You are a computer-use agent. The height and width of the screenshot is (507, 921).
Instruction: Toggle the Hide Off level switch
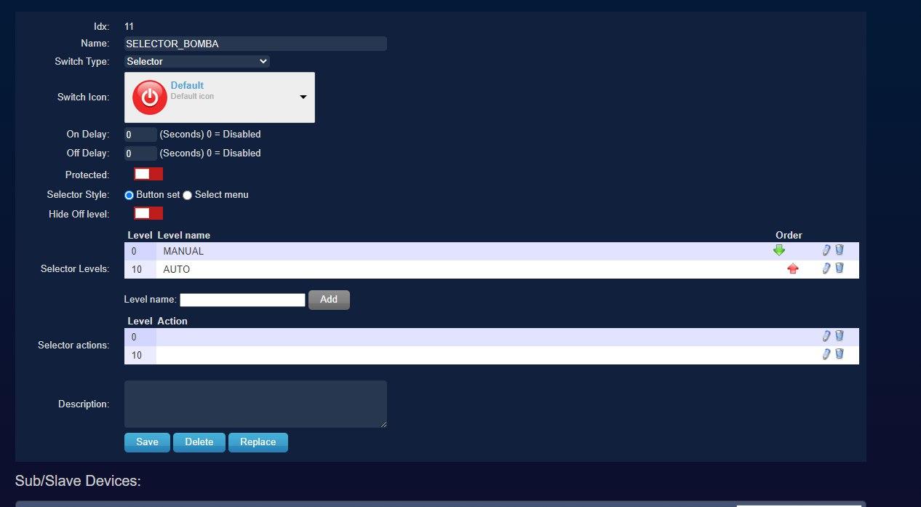pyautogui.click(x=148, y=212)
